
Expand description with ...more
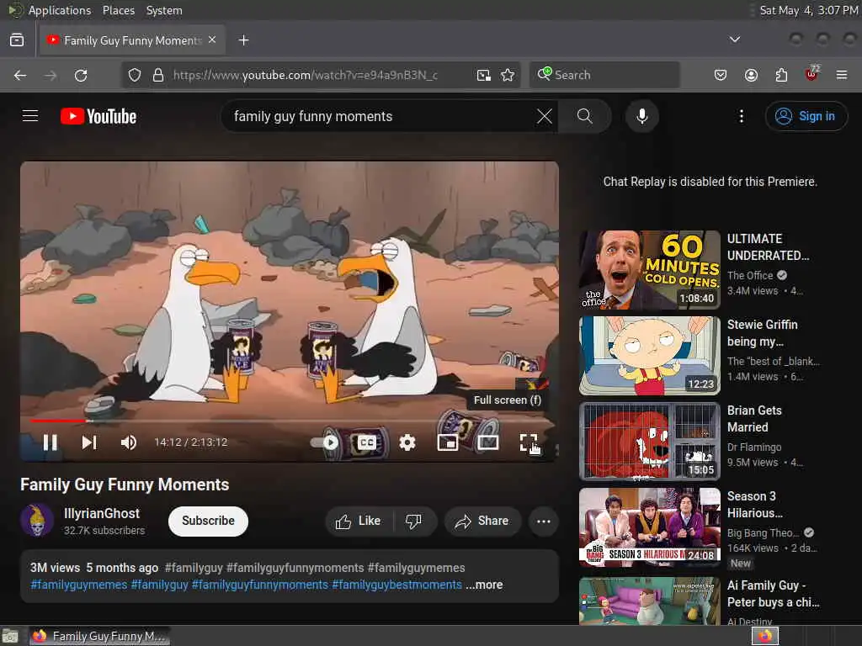click(x=484, y=585)
